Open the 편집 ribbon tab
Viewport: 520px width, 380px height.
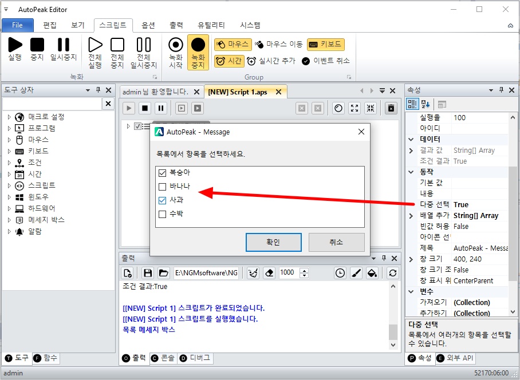[x=50, y=25]
